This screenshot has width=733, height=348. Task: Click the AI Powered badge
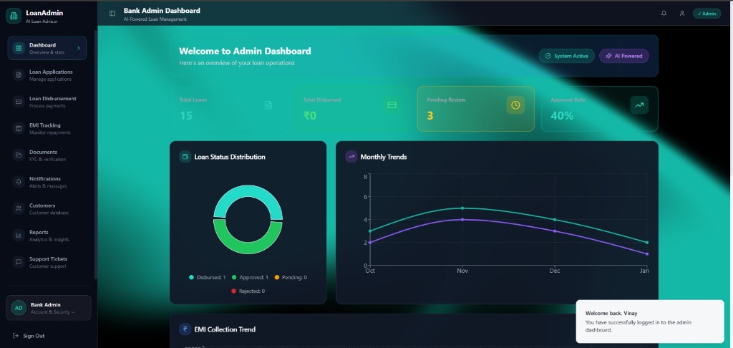tap(624, 56)
